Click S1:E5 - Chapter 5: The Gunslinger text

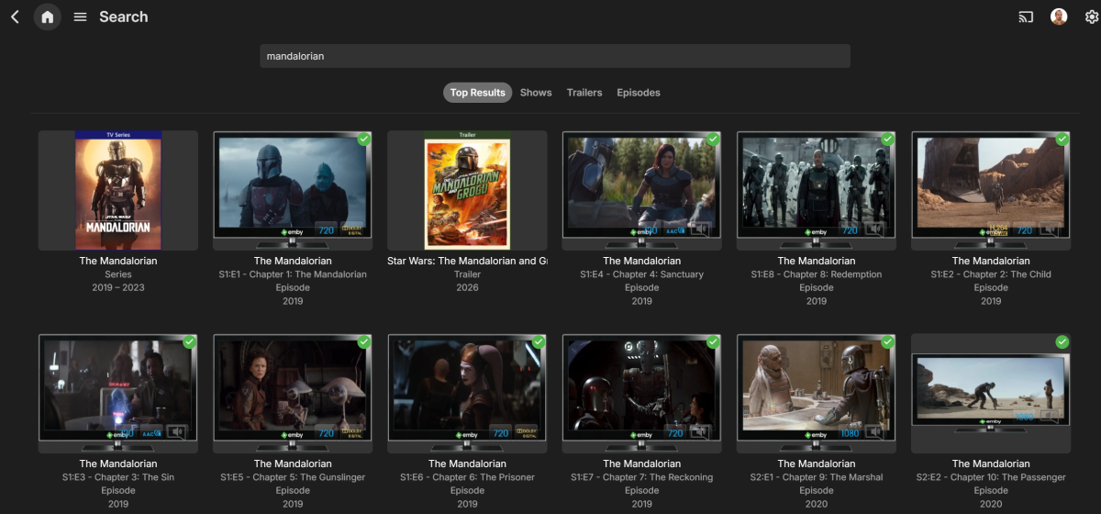point(293,477)
